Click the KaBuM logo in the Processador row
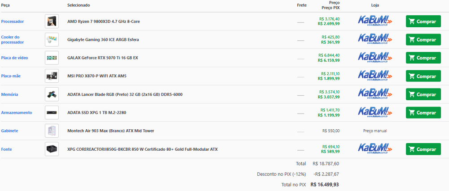This screenshot has width=449, height=191. (x=375, y=21)
